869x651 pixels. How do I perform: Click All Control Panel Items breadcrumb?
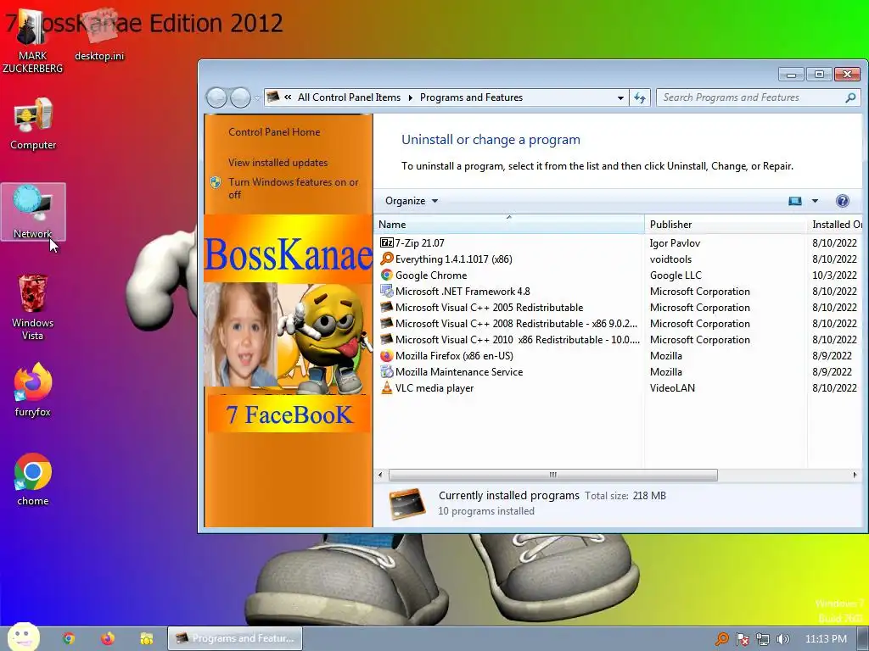click(349, 97)
